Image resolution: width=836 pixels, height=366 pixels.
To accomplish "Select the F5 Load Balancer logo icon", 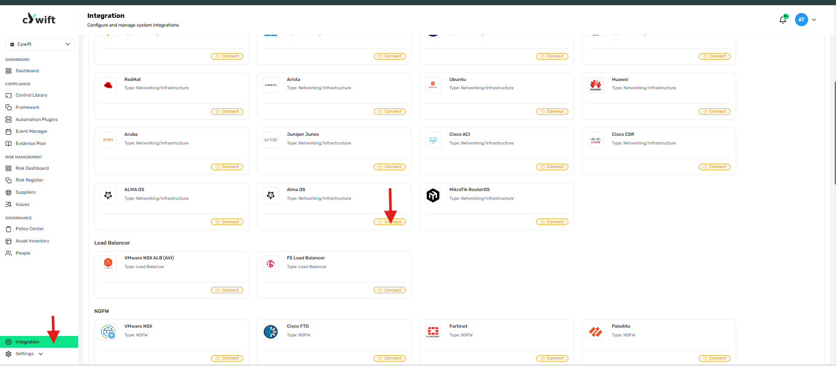I will tap(271, 264).
